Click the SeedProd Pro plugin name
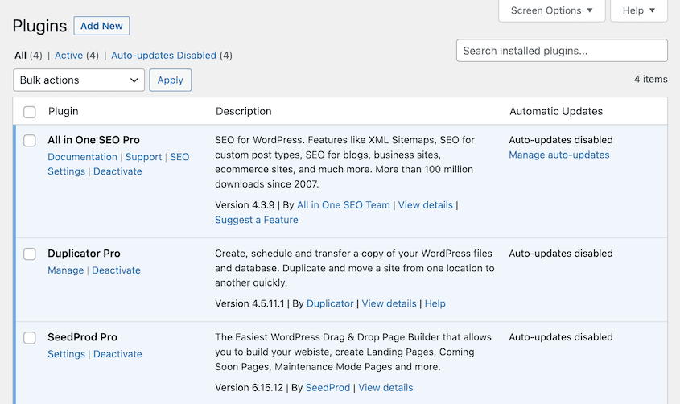This screenshot has height=404, width=680. point(82,337)
